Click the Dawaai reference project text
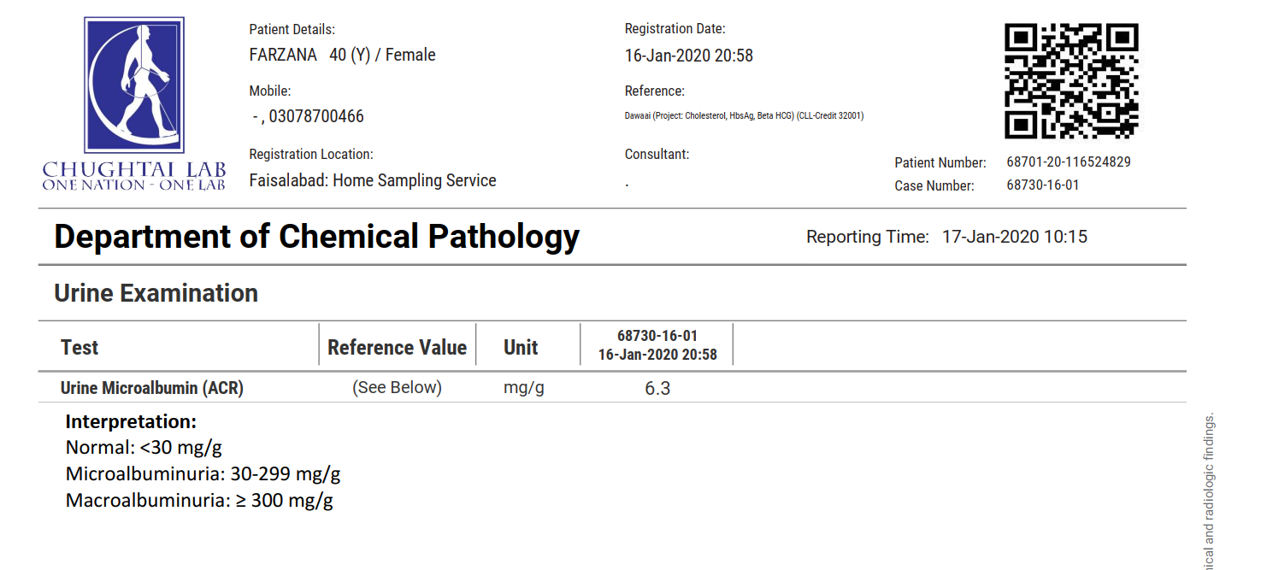1273x570 pixels. pos(744,115)
